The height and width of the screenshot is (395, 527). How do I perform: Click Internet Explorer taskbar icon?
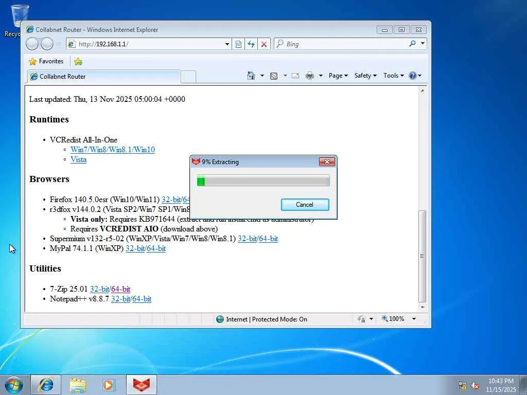coord(46,385)
